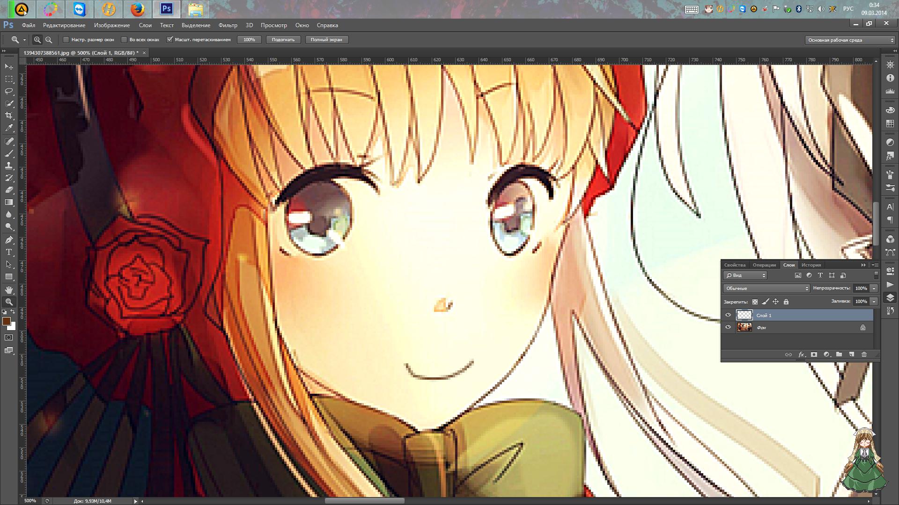Uncheck Масшт. перетаскиванием option
899x505 pixels.
169,40
